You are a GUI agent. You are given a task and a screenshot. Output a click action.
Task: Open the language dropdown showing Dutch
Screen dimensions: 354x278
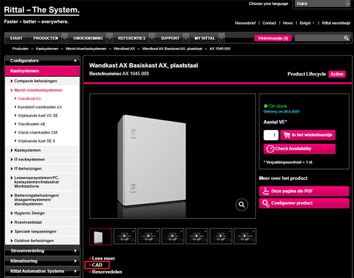tap(321, 4)
